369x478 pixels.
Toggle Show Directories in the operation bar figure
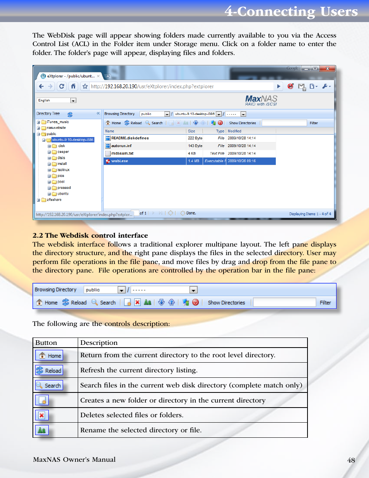tap(226, 303)
